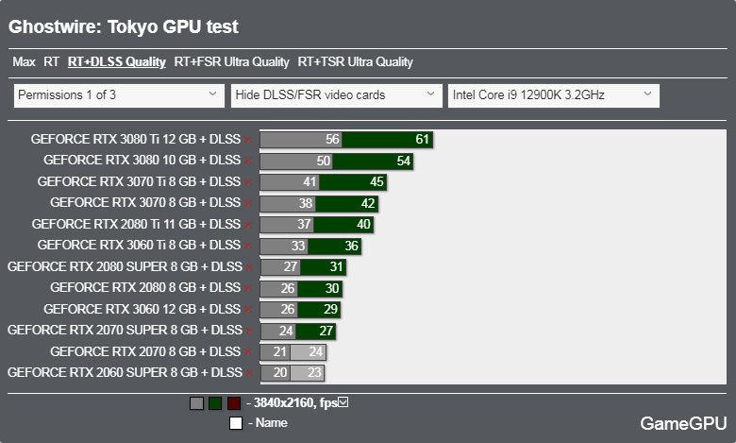Select the RT+FSR Ultra Quality tab
Image resolution: width=736 pixels, height=443 pixels.
tap(231, 62)
